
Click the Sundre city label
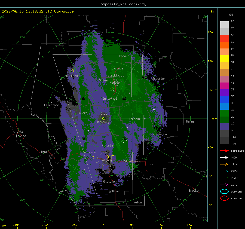(x=82, y=113)
